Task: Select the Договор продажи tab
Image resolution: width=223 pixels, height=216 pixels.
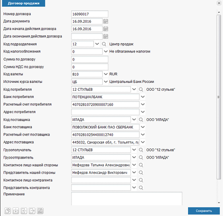Action: (x=24, y=3)
